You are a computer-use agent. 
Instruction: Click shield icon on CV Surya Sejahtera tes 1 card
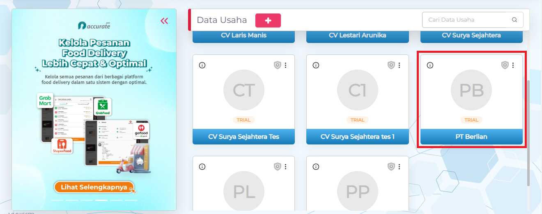391,65
